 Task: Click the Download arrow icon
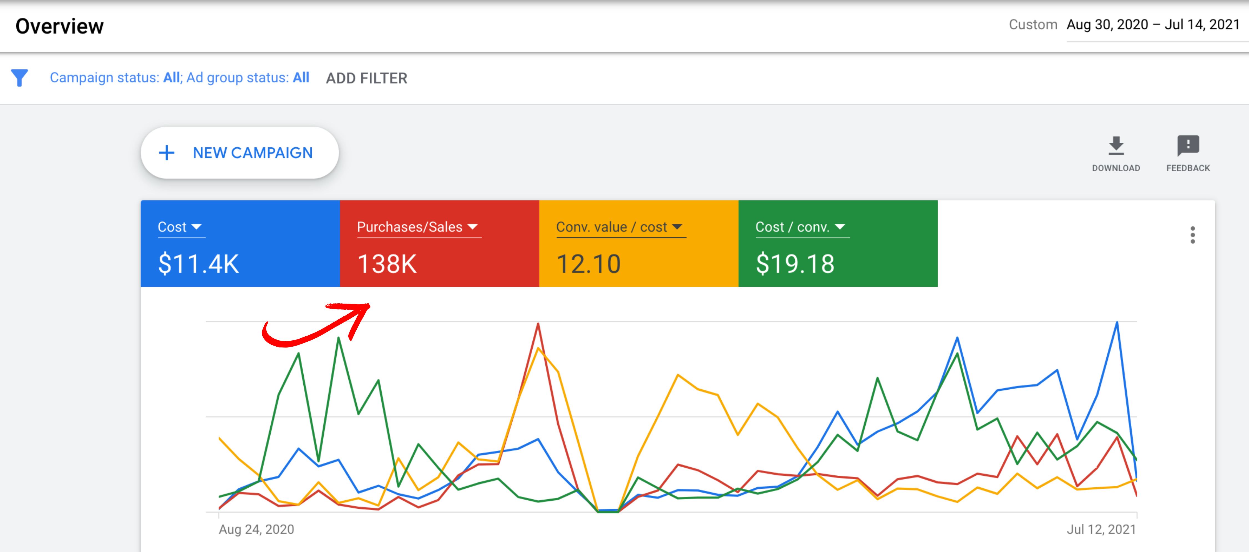(x=1116, y=146)
